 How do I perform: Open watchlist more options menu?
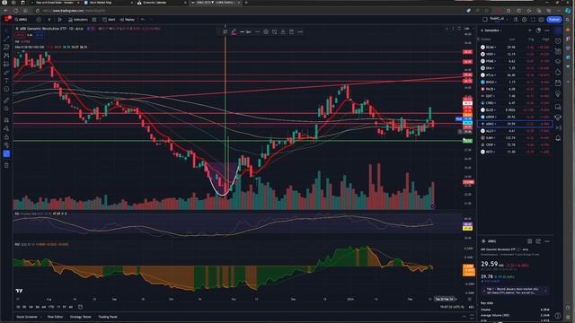(x=547, y=31)
